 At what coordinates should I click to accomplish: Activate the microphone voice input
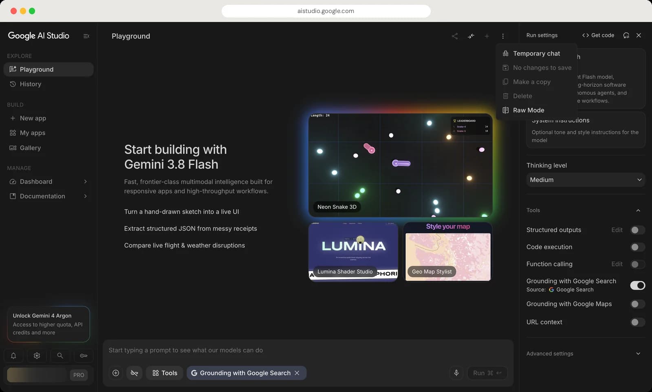tap(456, 373)
